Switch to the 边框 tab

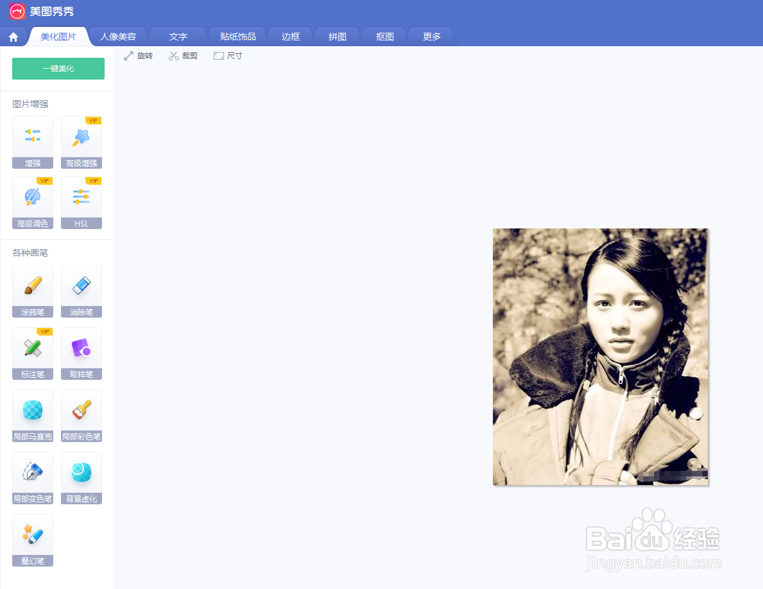pos(291,37)
